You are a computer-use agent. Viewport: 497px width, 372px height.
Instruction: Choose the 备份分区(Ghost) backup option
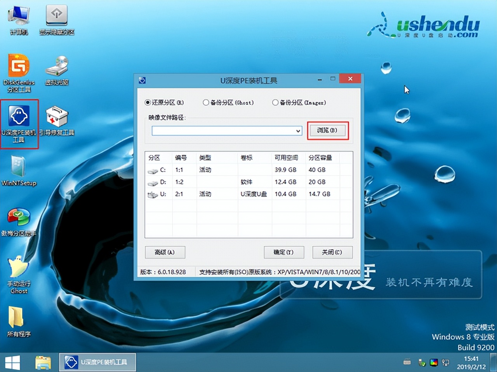point(206,102)
